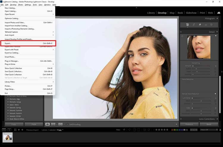
Task: Toggle the filmstrip filter on/off switch
Action: 220,130
